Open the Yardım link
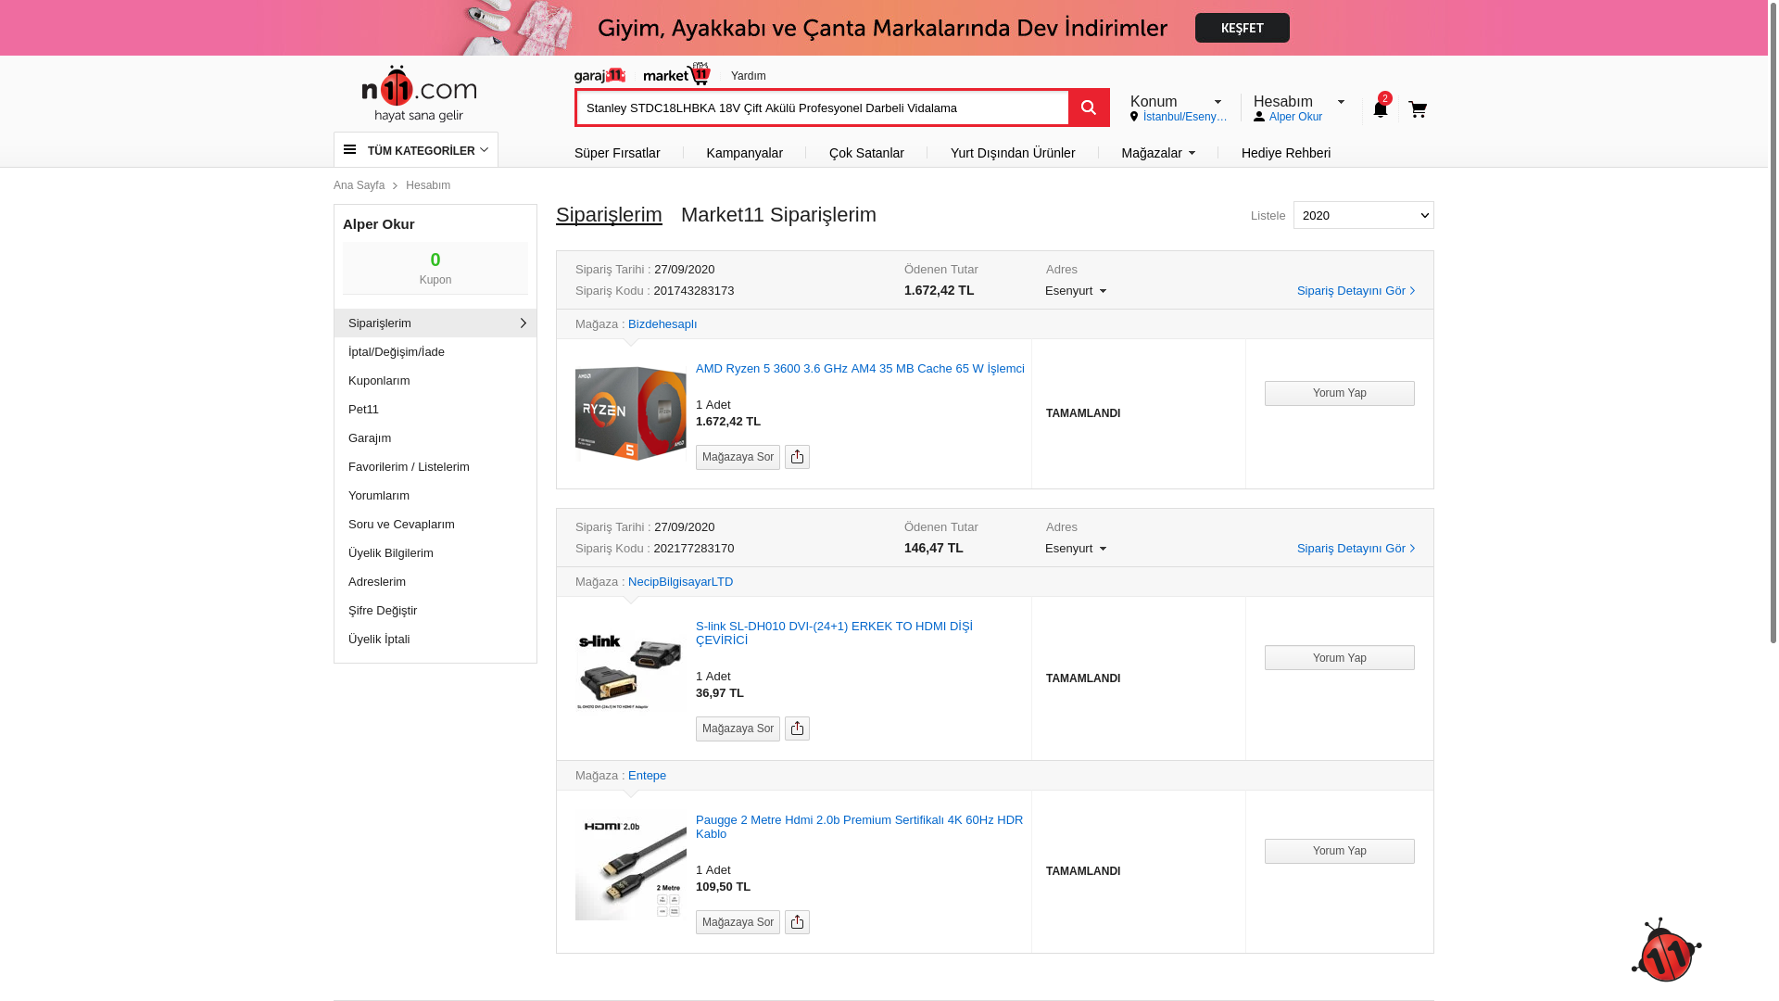This screenshot has width=1779, height=1001. [x=749, y=76]
